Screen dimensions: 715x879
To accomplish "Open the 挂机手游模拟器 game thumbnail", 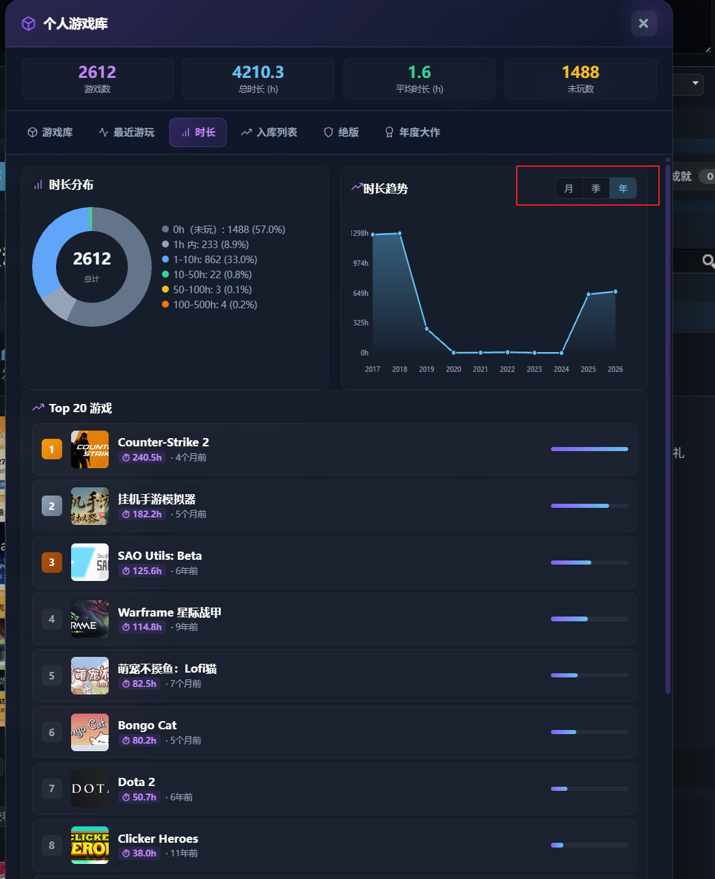I will pos(90,506).
